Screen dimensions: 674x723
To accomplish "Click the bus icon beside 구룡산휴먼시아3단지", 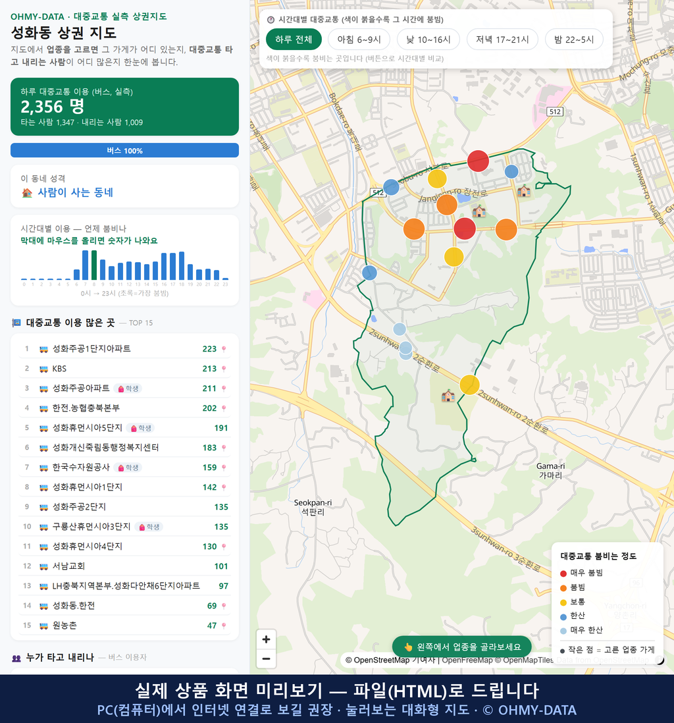I will pos(44,527).
